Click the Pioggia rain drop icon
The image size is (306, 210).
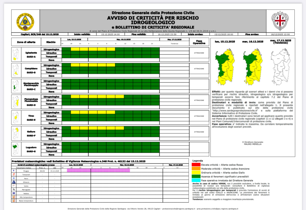[13, 171]
